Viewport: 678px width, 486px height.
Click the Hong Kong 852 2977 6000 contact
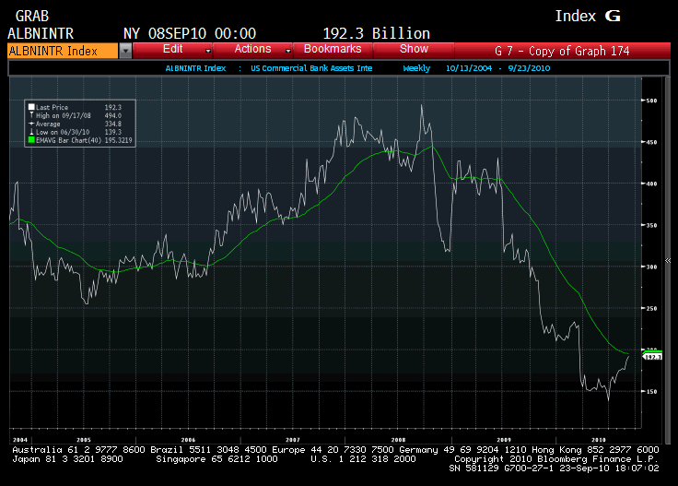coord(595,450)
